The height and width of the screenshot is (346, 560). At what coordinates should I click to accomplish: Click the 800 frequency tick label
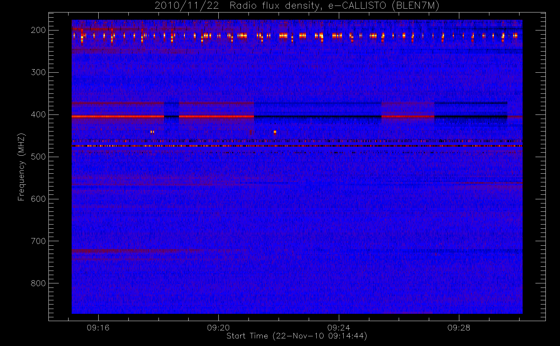pos(38,283)
